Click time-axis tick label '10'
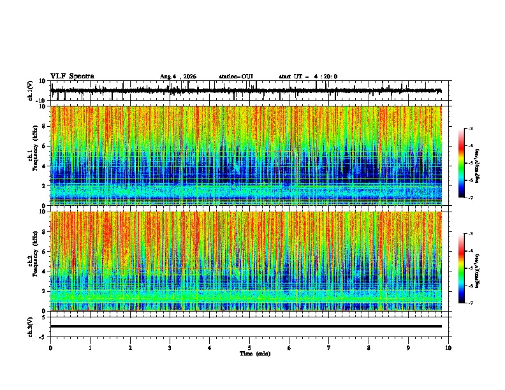This screenshot has height=390, width=505. coord(448,348)
